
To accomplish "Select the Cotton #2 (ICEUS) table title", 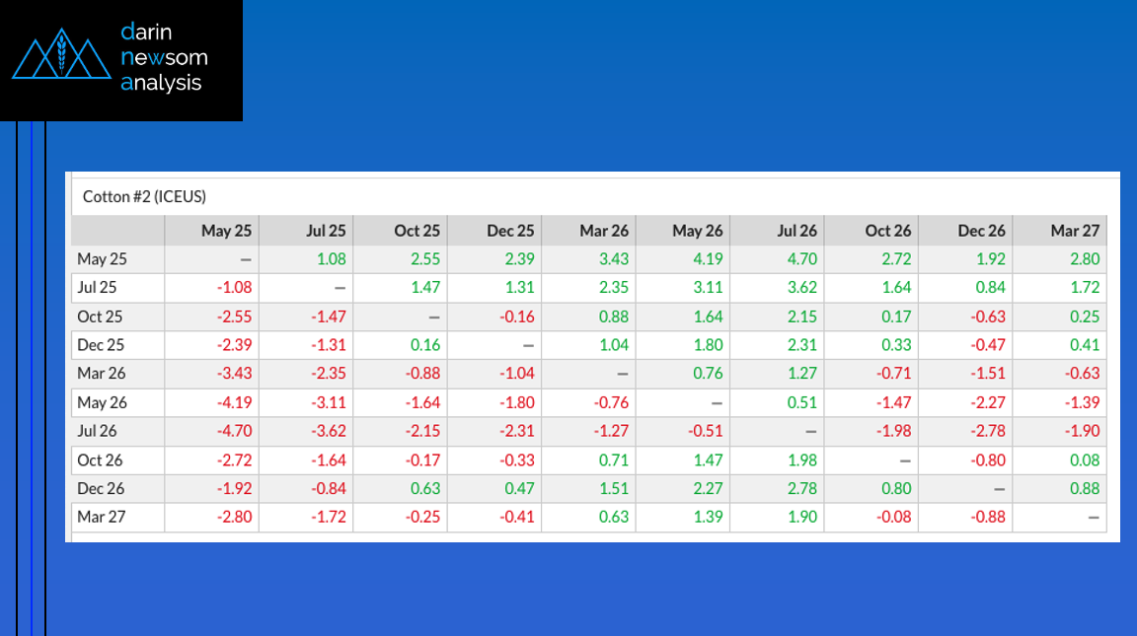I will point(144,196).
